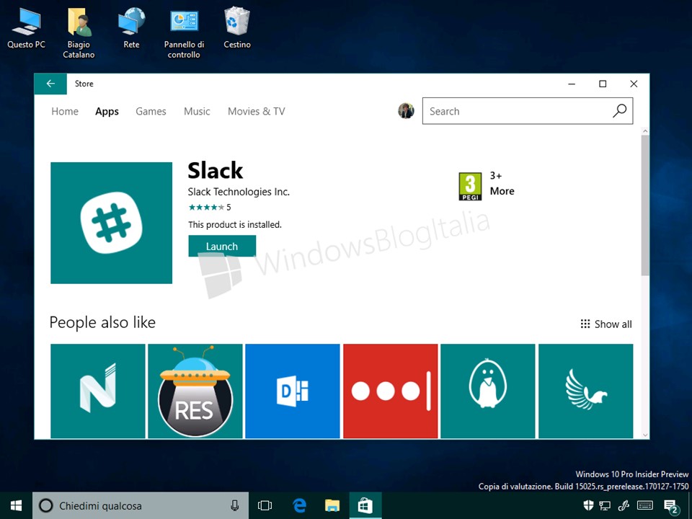Viewport: 692px width, 519px height.
Task: Open Microsoft Edge from the taskbar
Action: [299, 506]
